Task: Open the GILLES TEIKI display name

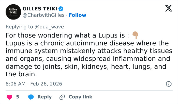Action: (40, 9)
